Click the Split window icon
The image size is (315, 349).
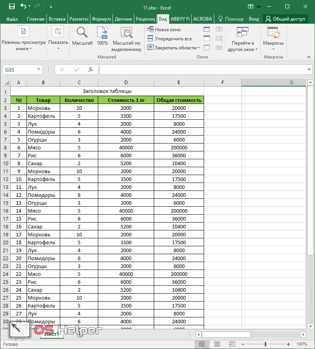pyautogui.click(x=207, y=29)
